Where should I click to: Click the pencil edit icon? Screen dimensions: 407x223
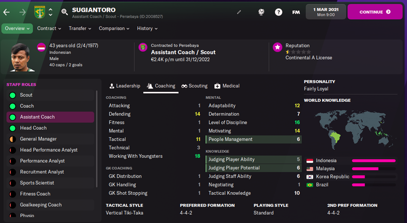coord(239,12)
